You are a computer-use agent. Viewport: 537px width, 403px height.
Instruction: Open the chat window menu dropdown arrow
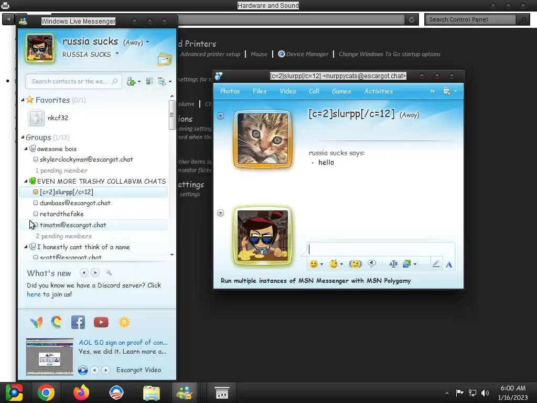455,91
